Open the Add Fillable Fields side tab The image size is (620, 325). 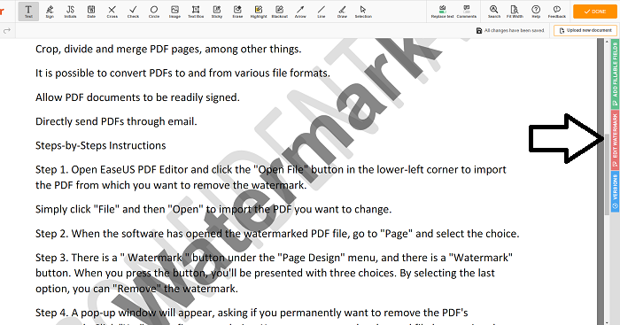pos(615,74)
